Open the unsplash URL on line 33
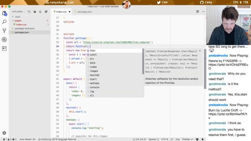This screenshot has height=141, width=251. pyautogui.click(x=117, y=42)
